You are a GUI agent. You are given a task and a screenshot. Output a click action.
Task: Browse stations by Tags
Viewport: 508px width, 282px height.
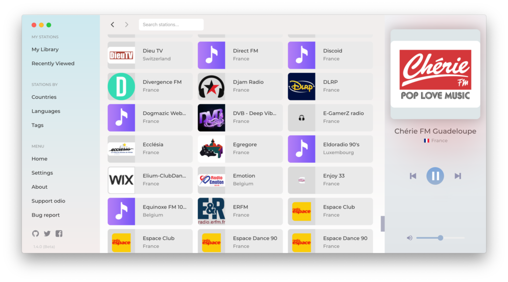(x=37, y=125)
